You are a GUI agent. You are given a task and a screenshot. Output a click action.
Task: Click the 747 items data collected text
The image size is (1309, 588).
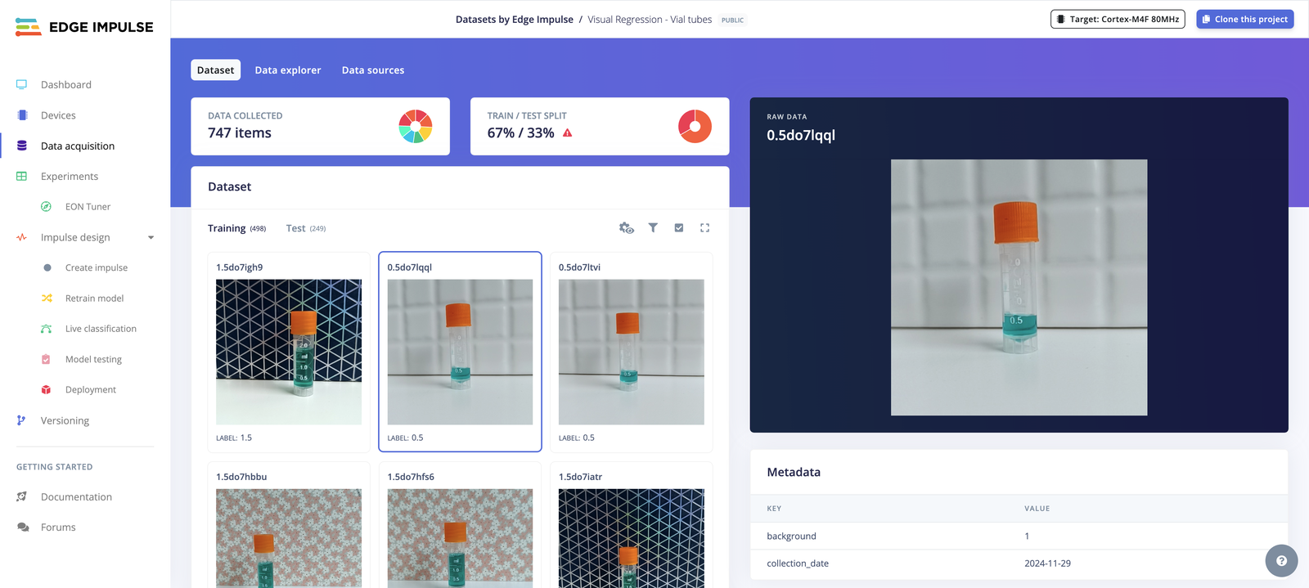pos(240,132)
